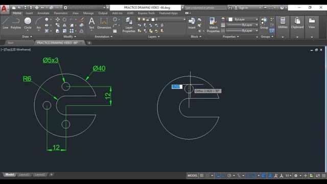Click Match Properties tool

coord(213,25)
